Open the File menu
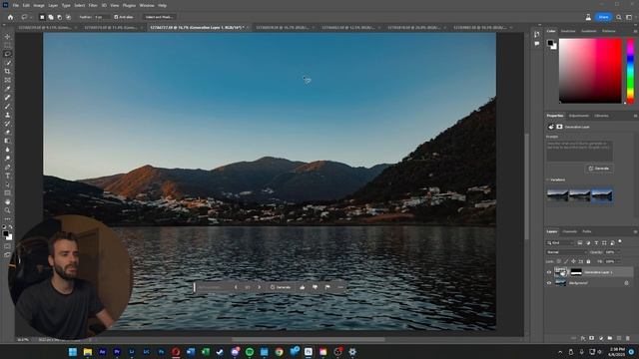The image size is (639, 359). pos(16,6)
